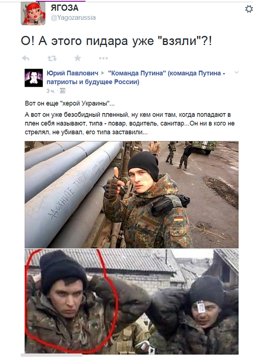Viewport: 253px width, 358px height.
Task: Click the horizontal scrollbar at the bottom
Action: 52,355
